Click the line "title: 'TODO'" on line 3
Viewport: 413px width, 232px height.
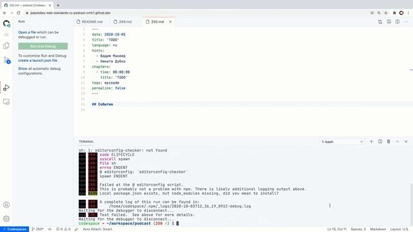pos(105,40)
